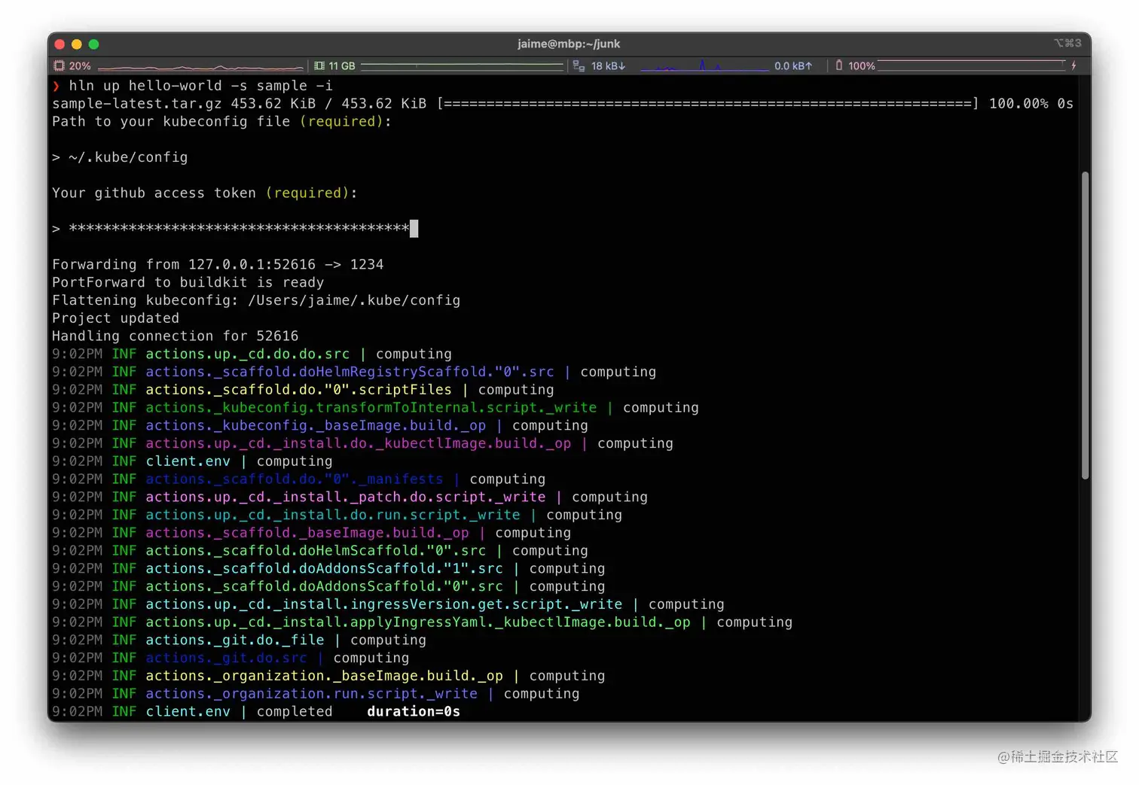Viewport: 1139px width, 785px height.
Task: Click the line 'Forwarding from 127.0.0.1:52616 -> 1234'
Action: pos(218,265)
